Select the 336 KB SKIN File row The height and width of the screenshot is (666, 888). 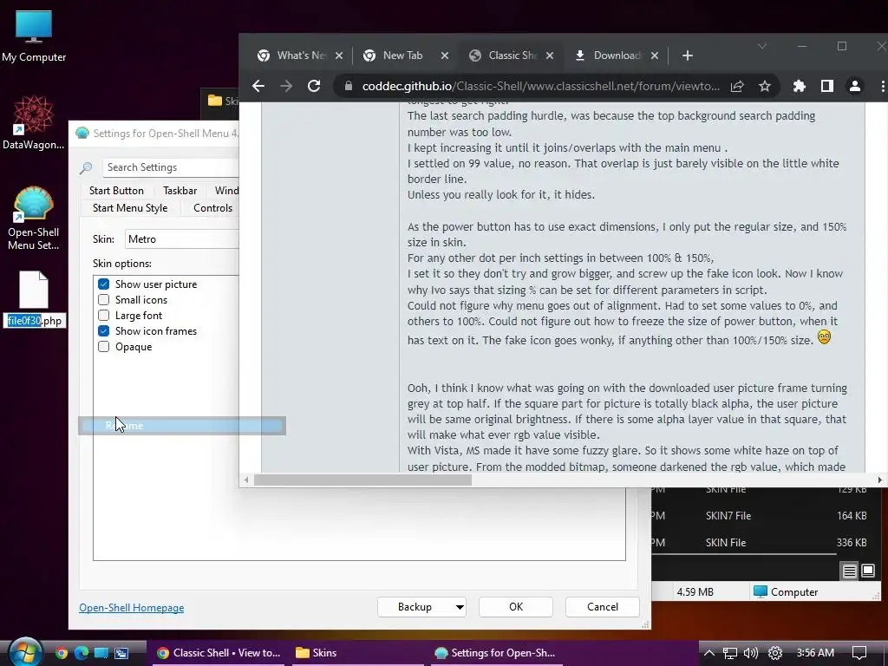tap(761, 543)
